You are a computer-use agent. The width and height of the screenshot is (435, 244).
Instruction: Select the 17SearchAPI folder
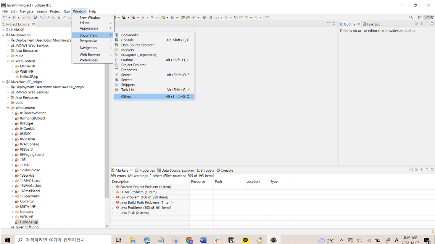tap(29, 196)
